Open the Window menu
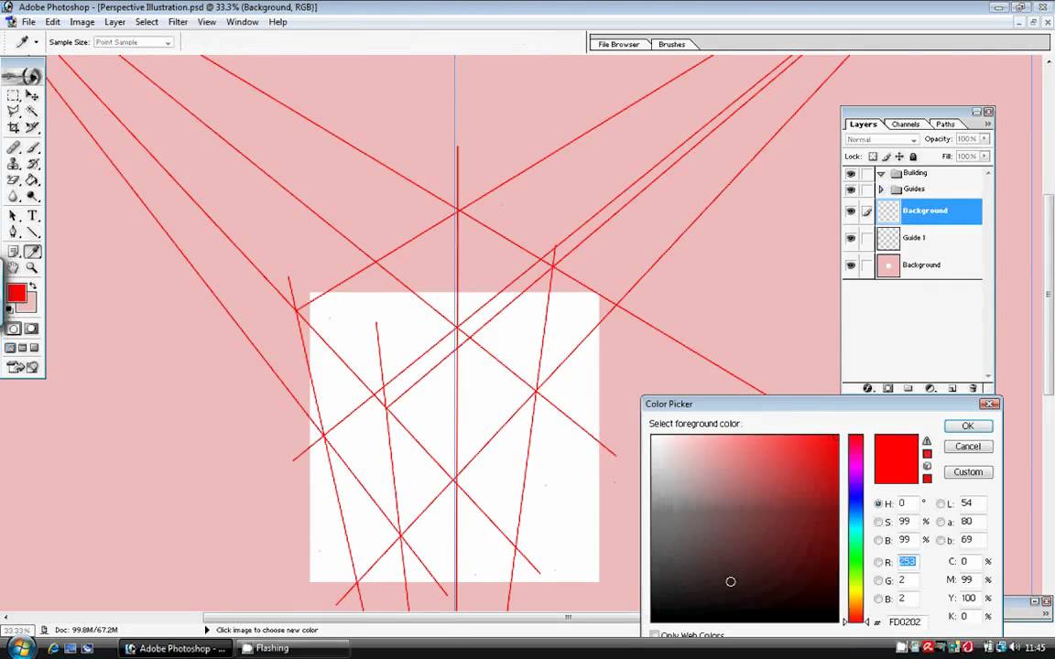Viewport: 1055px width, 659px height. 242,22
